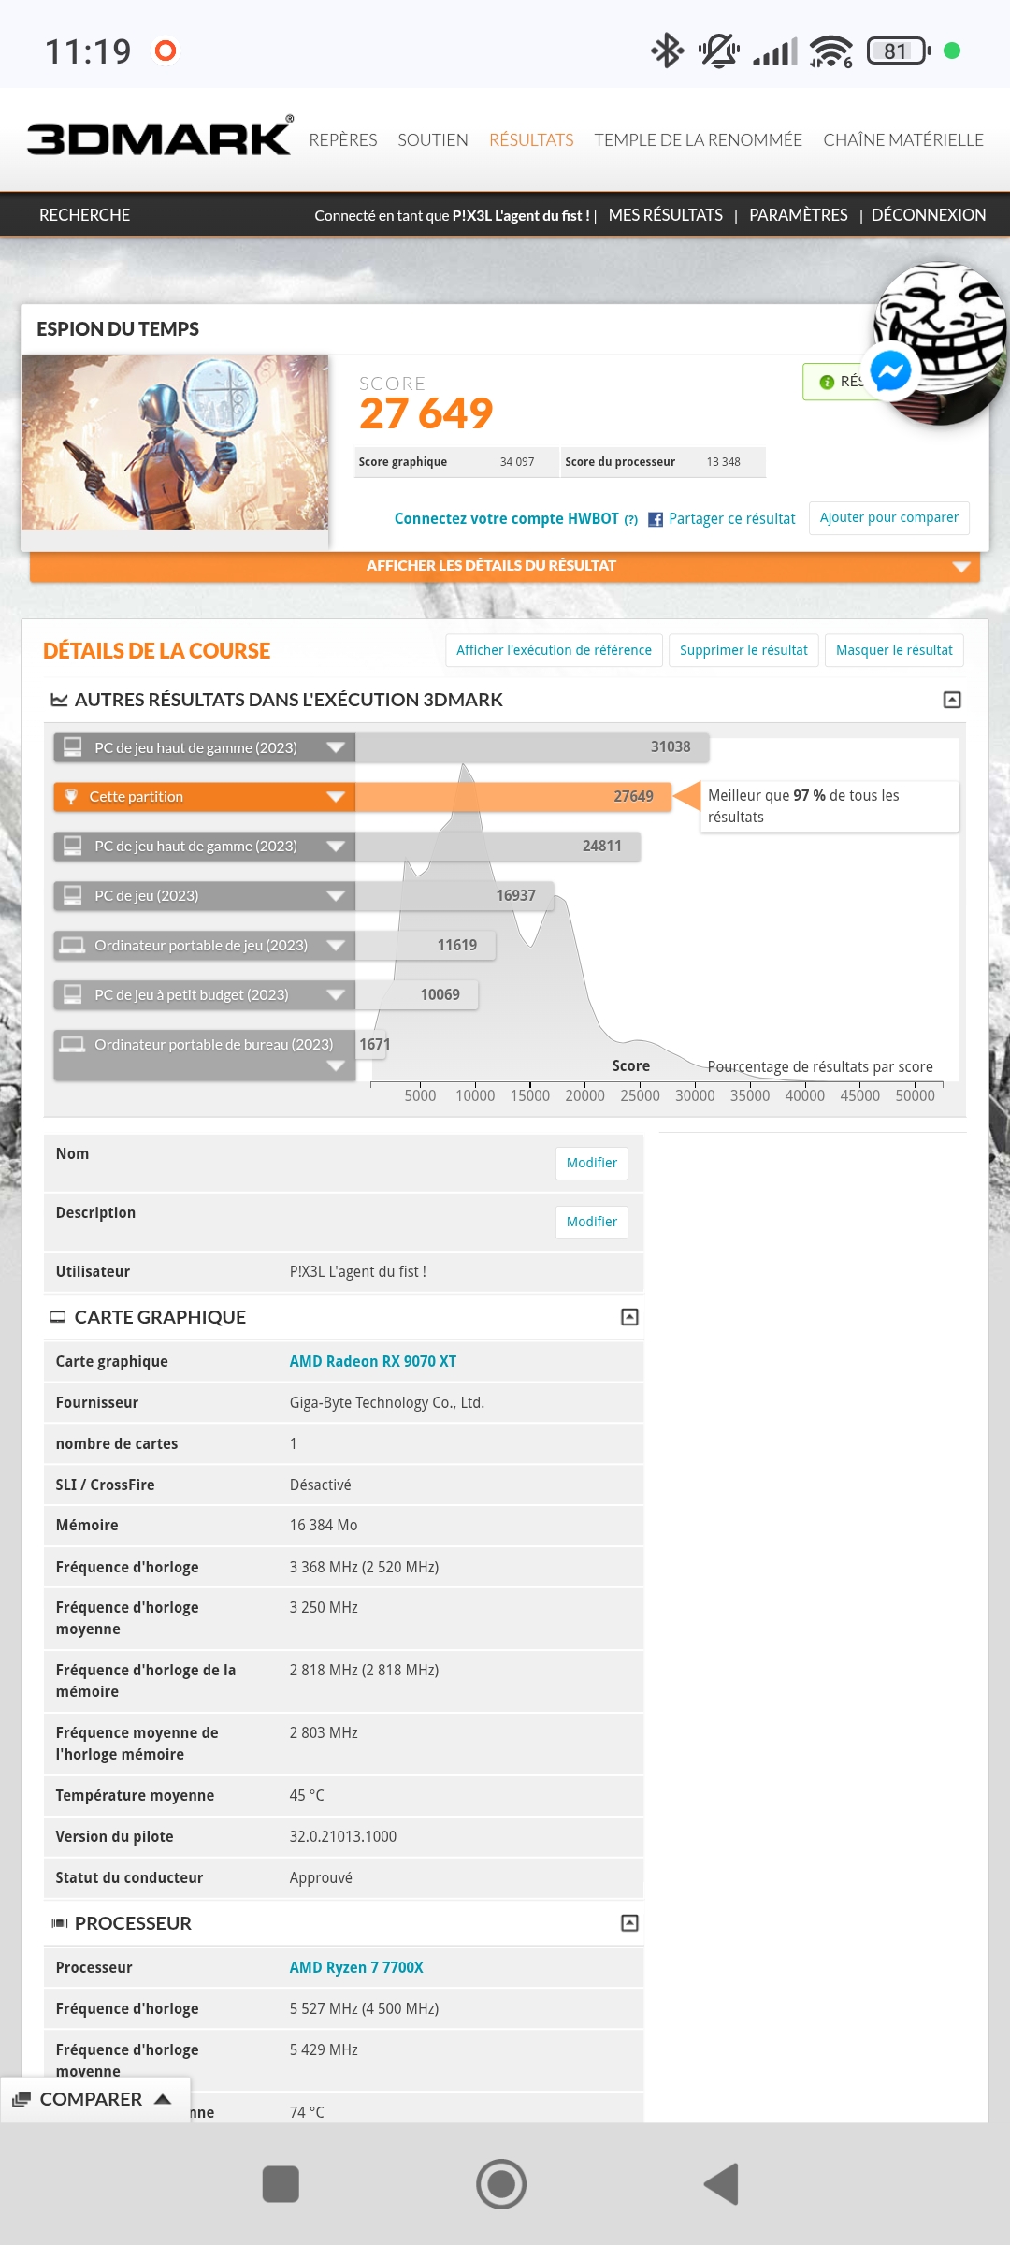Open Ordinateur portable de bureau (2023) dropdown
Image resolution: width=1010 pixels, height=2245 pixels.
pyautogui.click(x=336, y=1065)
